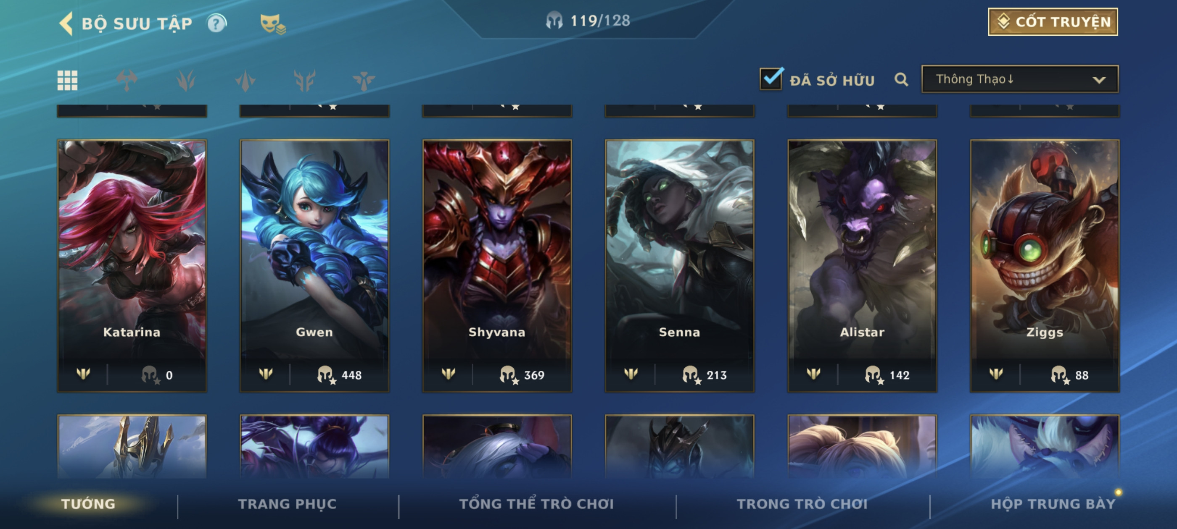The width and height of the screenshot is (1177, 529).
Task: Filter by the last role emblem icon
Action: 364,80
